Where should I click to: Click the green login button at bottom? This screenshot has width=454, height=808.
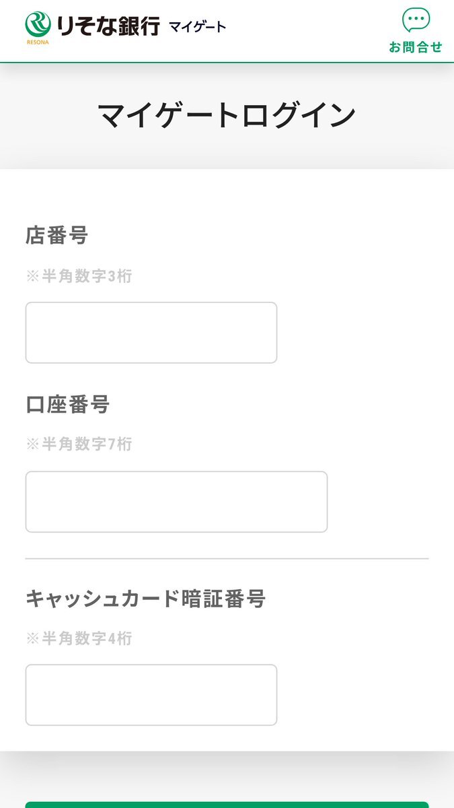[x=227, y=805]
